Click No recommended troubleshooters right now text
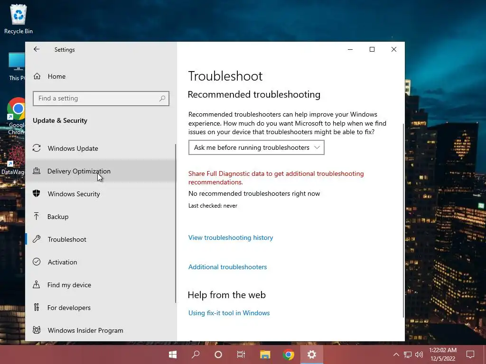The image size is (486, 364). click(254, 193)
